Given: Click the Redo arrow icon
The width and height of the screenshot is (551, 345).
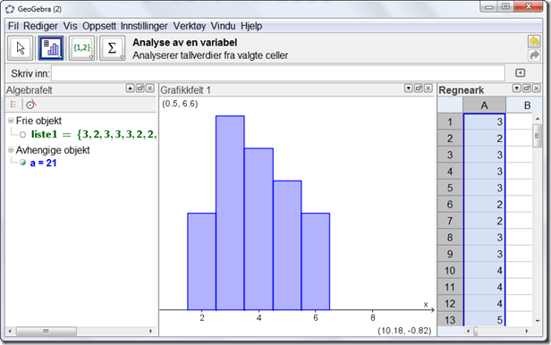Looking at the screenshot, I should click(534, 55).
